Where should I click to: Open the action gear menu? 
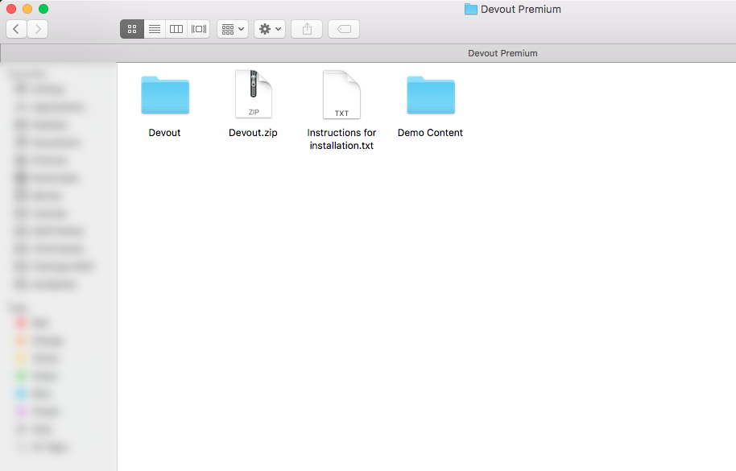click(269, 28)
